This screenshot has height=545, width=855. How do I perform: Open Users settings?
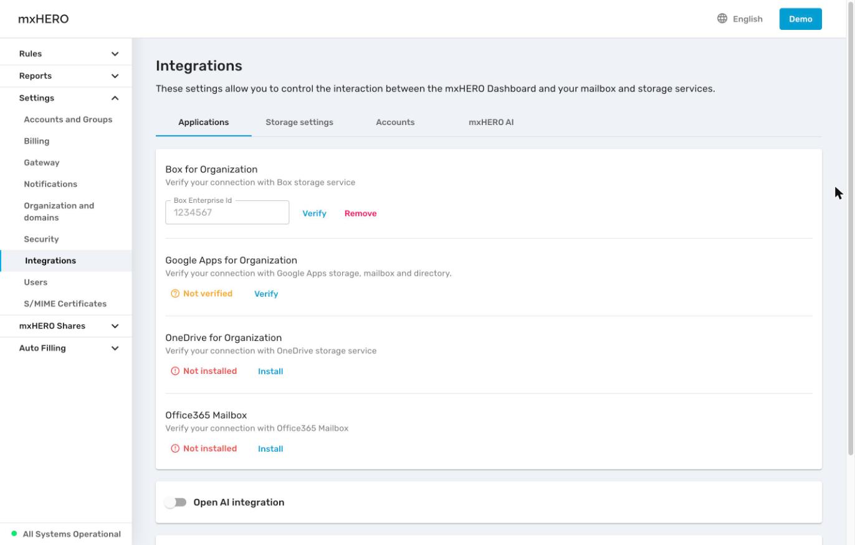click(x=36, y=282)
